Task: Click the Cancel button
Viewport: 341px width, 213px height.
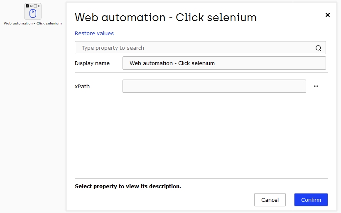Action: tap(270, 200)
